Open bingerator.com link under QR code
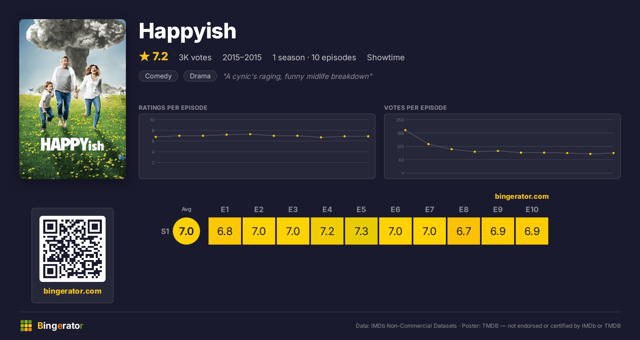640x340 pixels. point(73,291)
